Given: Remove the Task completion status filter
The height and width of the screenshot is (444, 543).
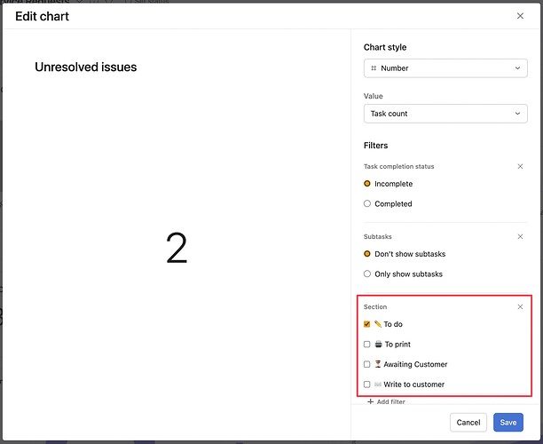Looking at the screenshot, I should point(520,166).
